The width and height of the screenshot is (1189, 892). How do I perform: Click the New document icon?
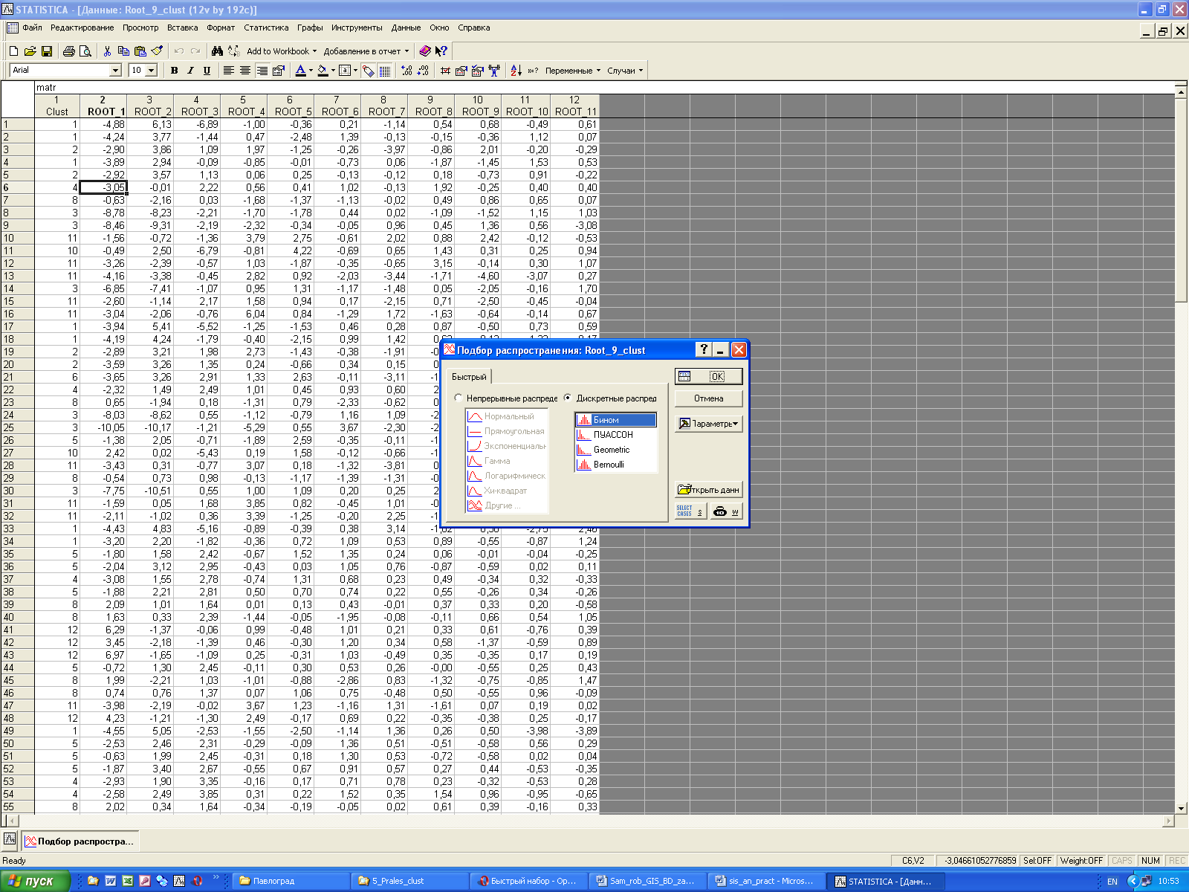[x=13, y=51]
